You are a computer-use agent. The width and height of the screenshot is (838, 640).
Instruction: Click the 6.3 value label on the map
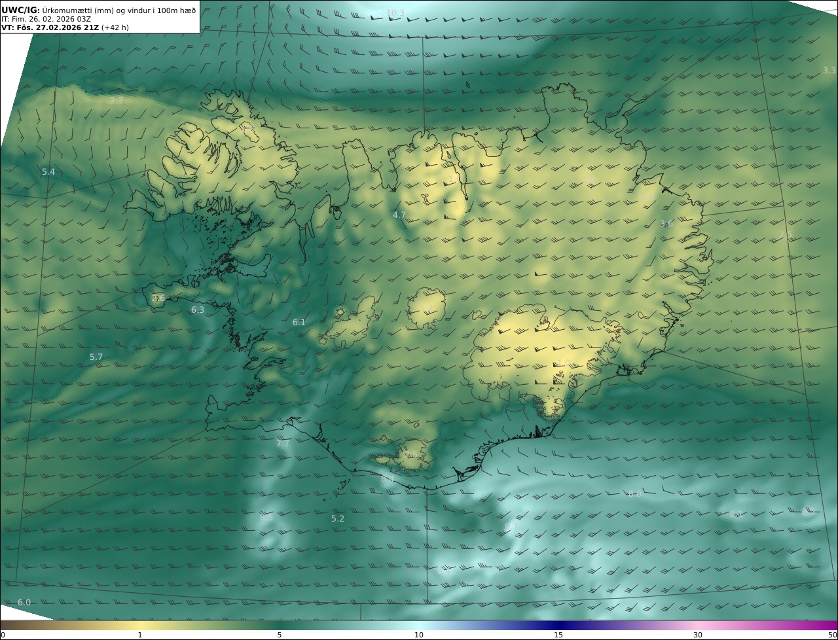click(x=198, y=310)
